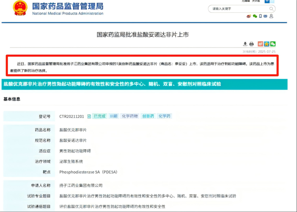Click the target value Phosphodiesterase 5A (PDE5A)

(88, 172)
